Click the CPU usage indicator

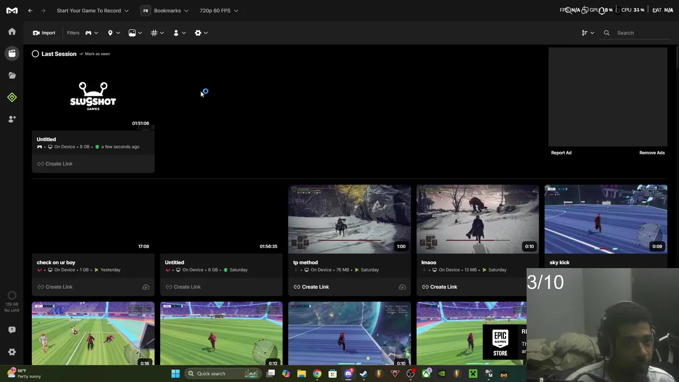tap(632, 10)
